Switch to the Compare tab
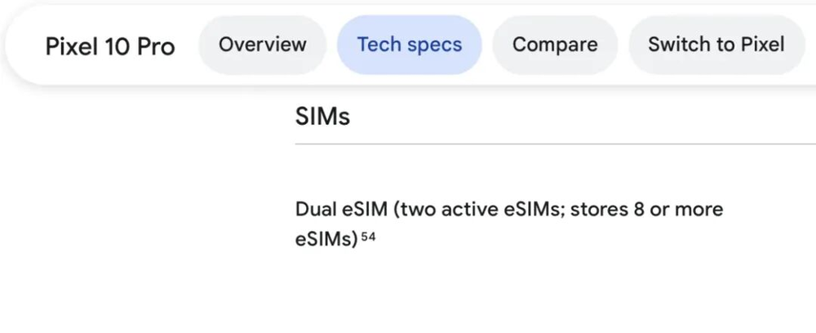 554,44
